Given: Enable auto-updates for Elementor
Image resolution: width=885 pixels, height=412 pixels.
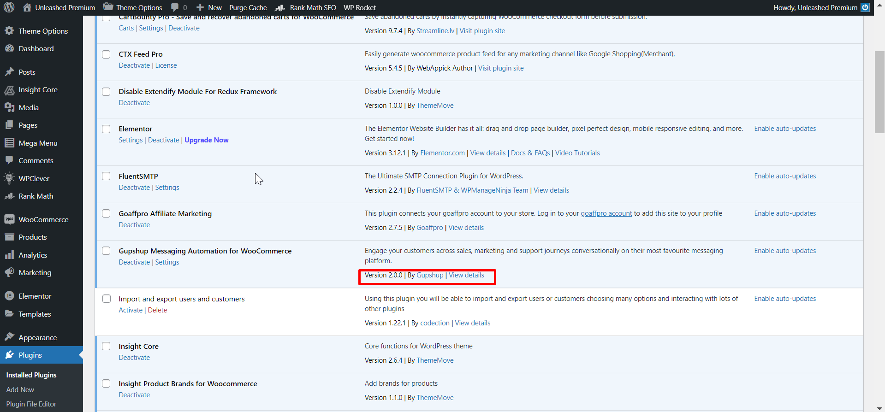Looking at the screenshot, I should [x=785, y=129].
